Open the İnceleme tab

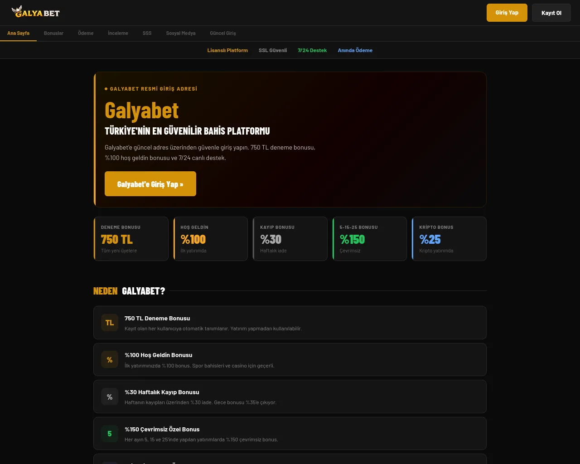pos(118,33)
